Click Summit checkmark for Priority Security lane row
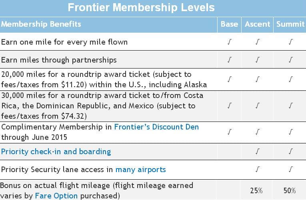306x200 pixels. (291, 169)
